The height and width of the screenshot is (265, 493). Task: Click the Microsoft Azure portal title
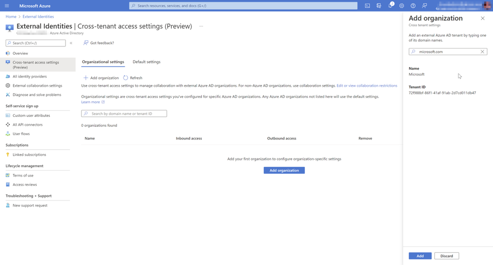point(35,5)
